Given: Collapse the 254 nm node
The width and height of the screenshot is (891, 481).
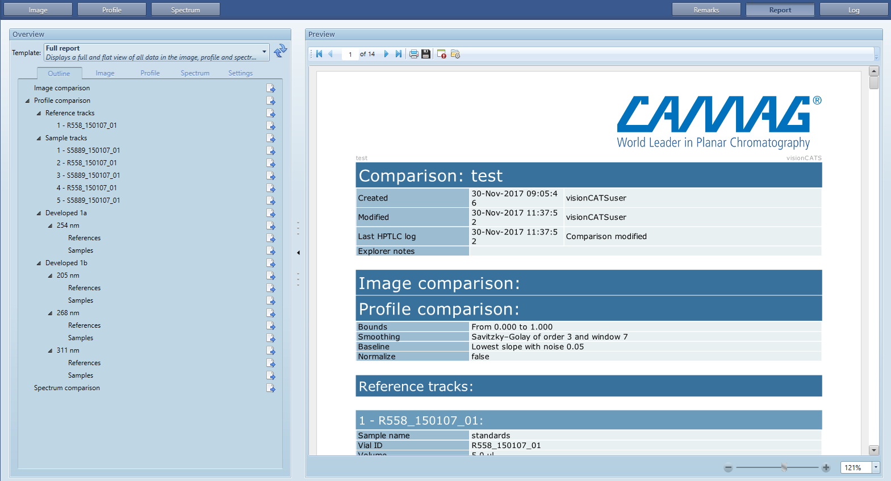Looking at the screenshot, I should click(x=50, y=225).
